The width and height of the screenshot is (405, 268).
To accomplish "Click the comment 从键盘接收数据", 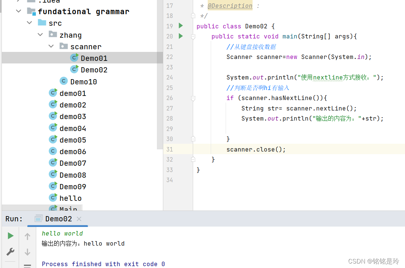I will tap(251, 47).
